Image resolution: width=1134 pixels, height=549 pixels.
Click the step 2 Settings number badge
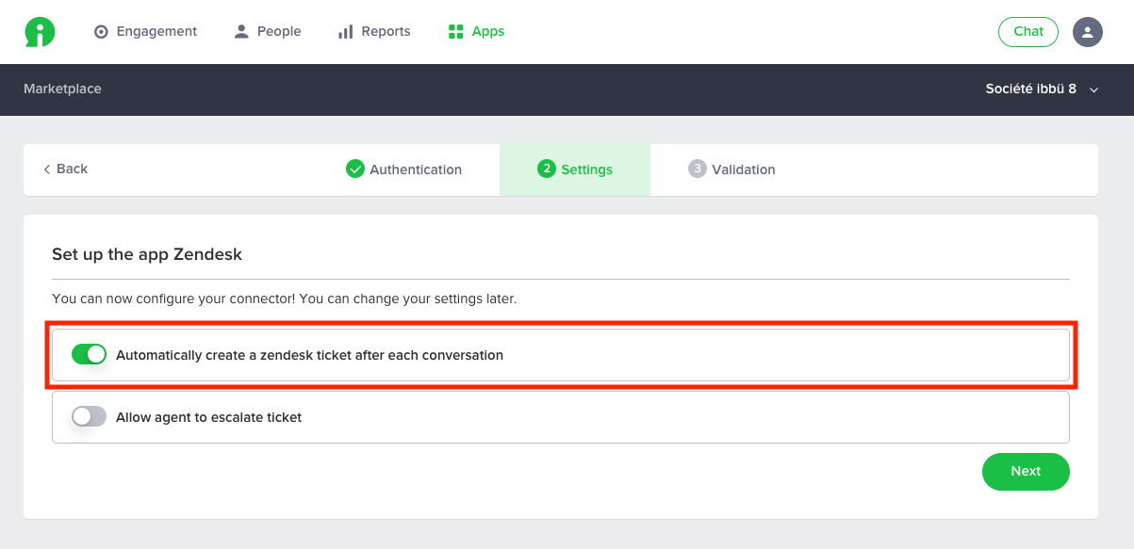(546, 170)
